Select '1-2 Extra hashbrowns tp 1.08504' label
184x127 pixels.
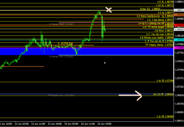click(155, 16)
